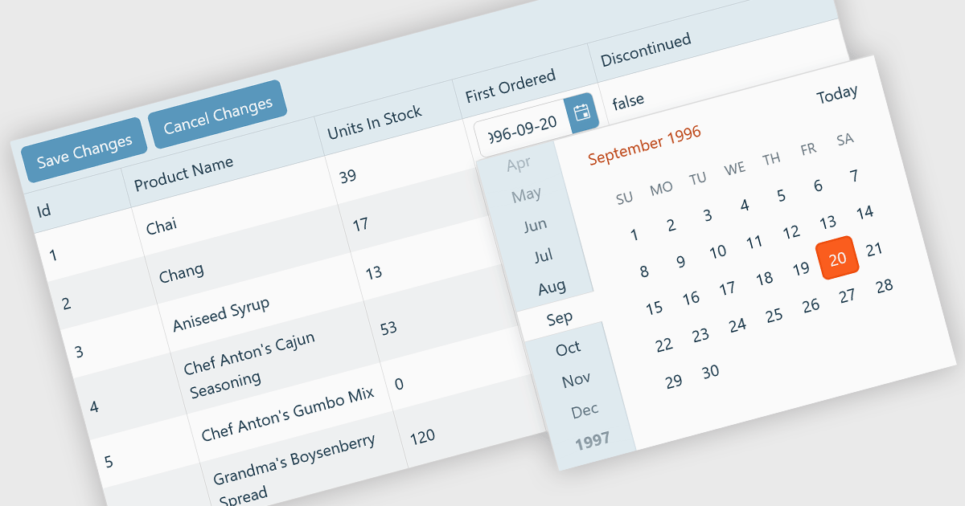Select day 20 highlighted in the calendar
The height and width of the screenshot is (506, 965).
pyautogui.click(x=838, y=259)
